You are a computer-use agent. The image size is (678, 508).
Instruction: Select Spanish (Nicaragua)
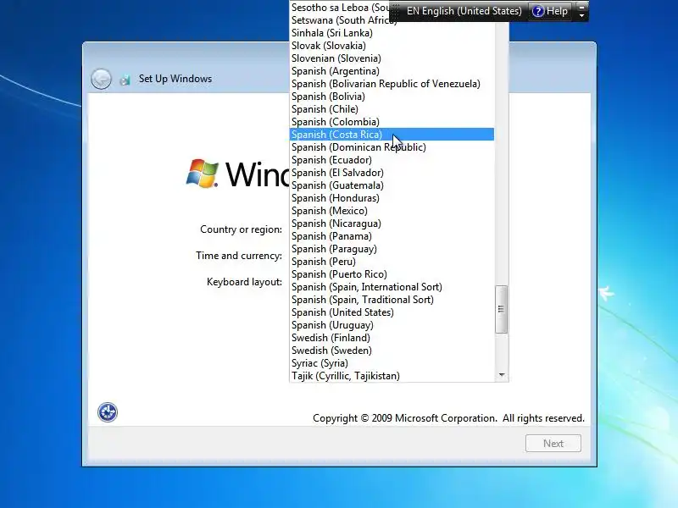pyautogui.click(x=392, y=224)
